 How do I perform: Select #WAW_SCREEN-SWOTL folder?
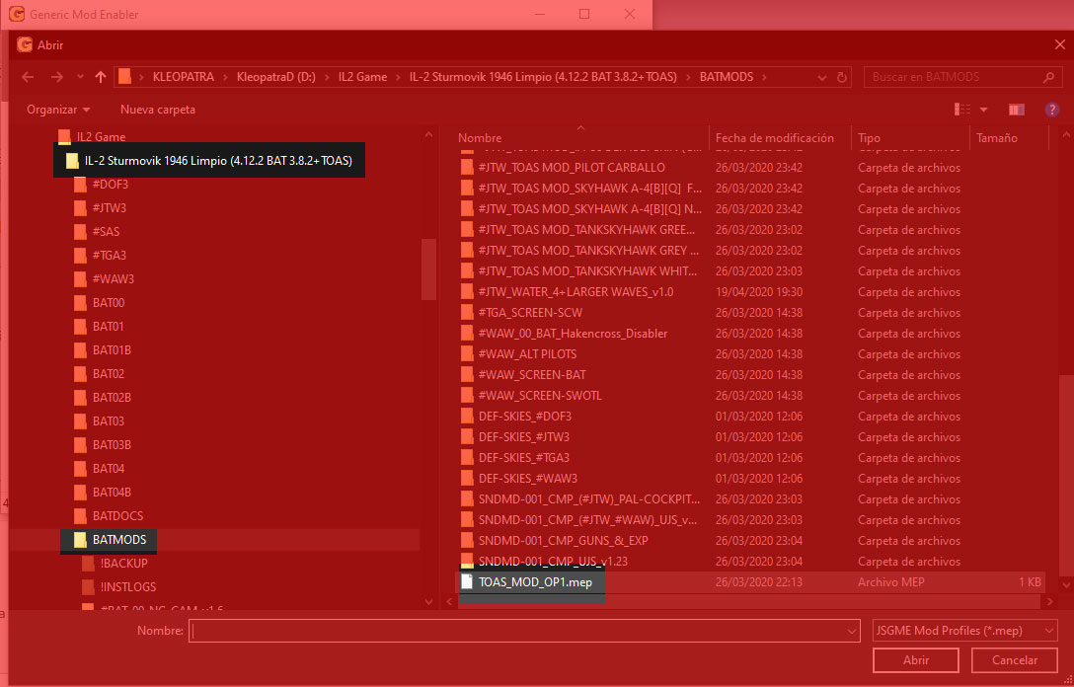540,396
